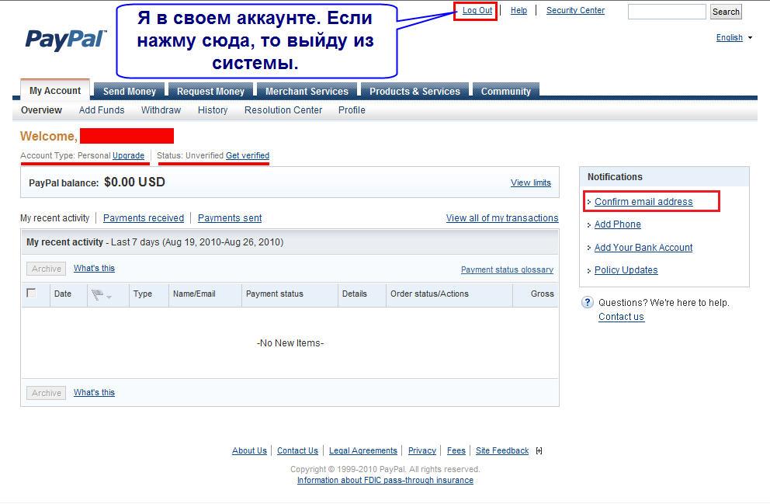Open About Us footer link
Image resolution: width=770 pixels, height=504 pixels.
point(249,451)
